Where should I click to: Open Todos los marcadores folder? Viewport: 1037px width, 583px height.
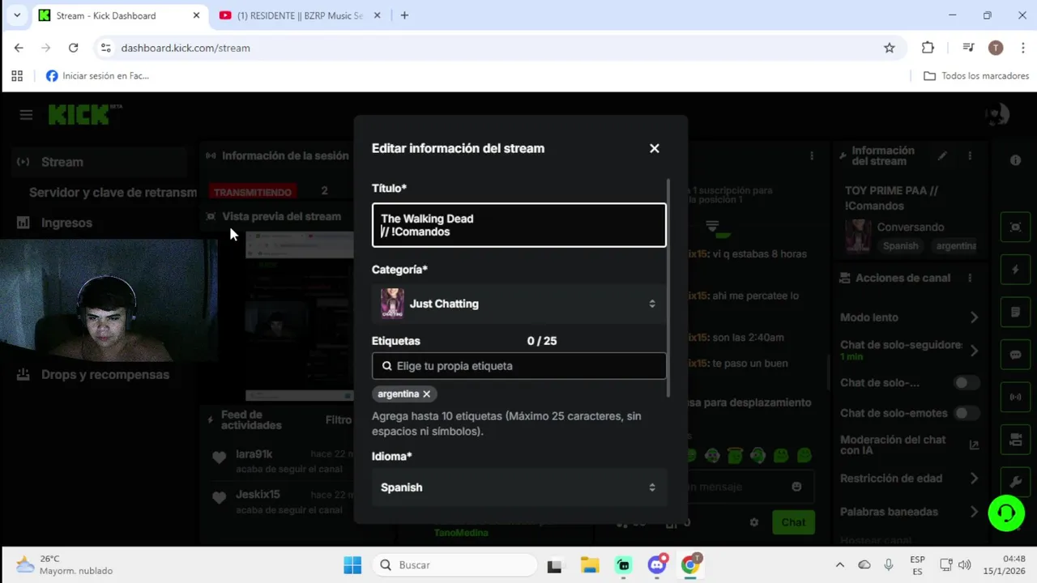pyautogui.click(x=976, y=76)
